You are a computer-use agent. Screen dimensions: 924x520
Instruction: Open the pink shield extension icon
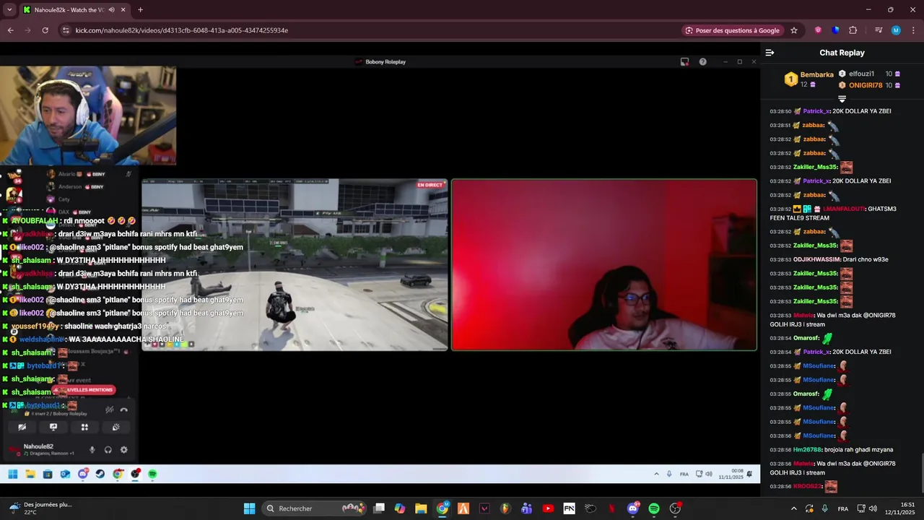818,30
